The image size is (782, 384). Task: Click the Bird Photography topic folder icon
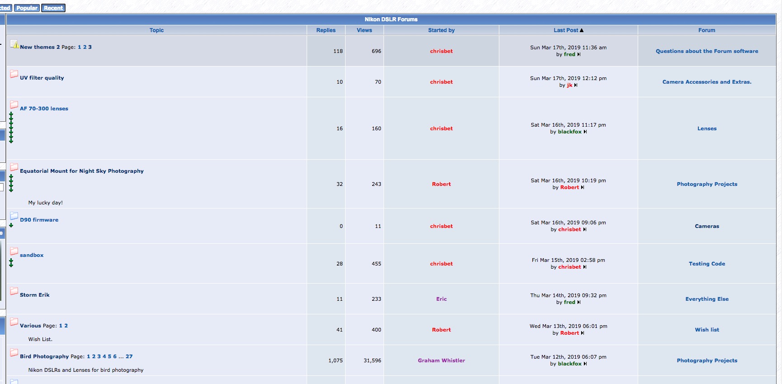point(14,352)
